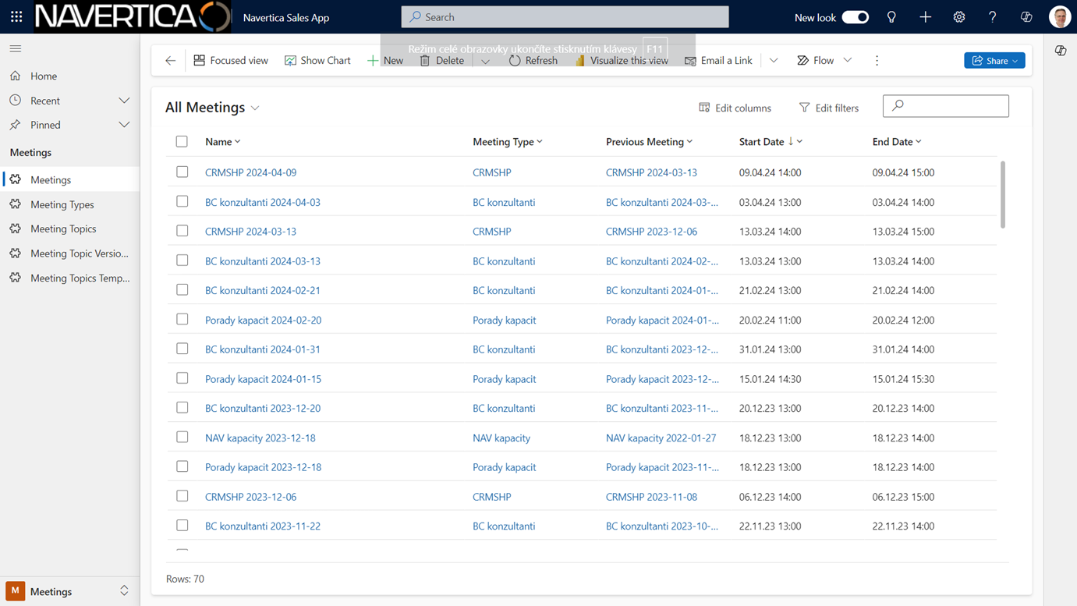Open the Meetings area switcher at bottom
This screenshot has height=606, width=1077.
(x=69, y=591)
